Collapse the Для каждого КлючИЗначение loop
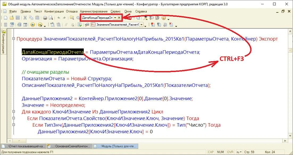The height and width of the screenshot is (155, 293). coord(14,112)
